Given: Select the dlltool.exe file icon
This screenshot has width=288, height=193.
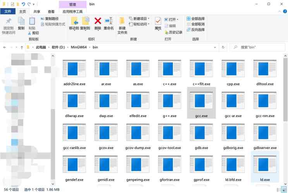Looking at the screenshot, I should coord(265,68).
